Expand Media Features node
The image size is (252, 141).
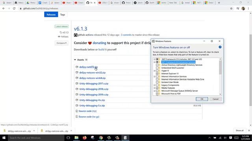[x=154, y=88]
